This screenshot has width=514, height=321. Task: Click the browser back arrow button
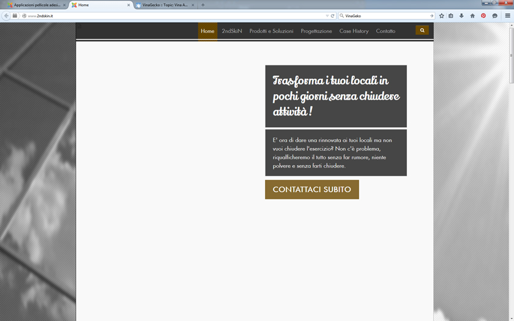[6, 16]
